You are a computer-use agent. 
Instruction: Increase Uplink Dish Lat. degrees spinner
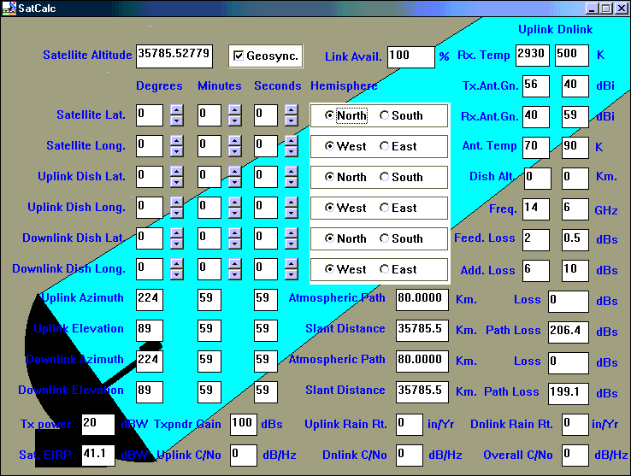[x=177, y=172]
